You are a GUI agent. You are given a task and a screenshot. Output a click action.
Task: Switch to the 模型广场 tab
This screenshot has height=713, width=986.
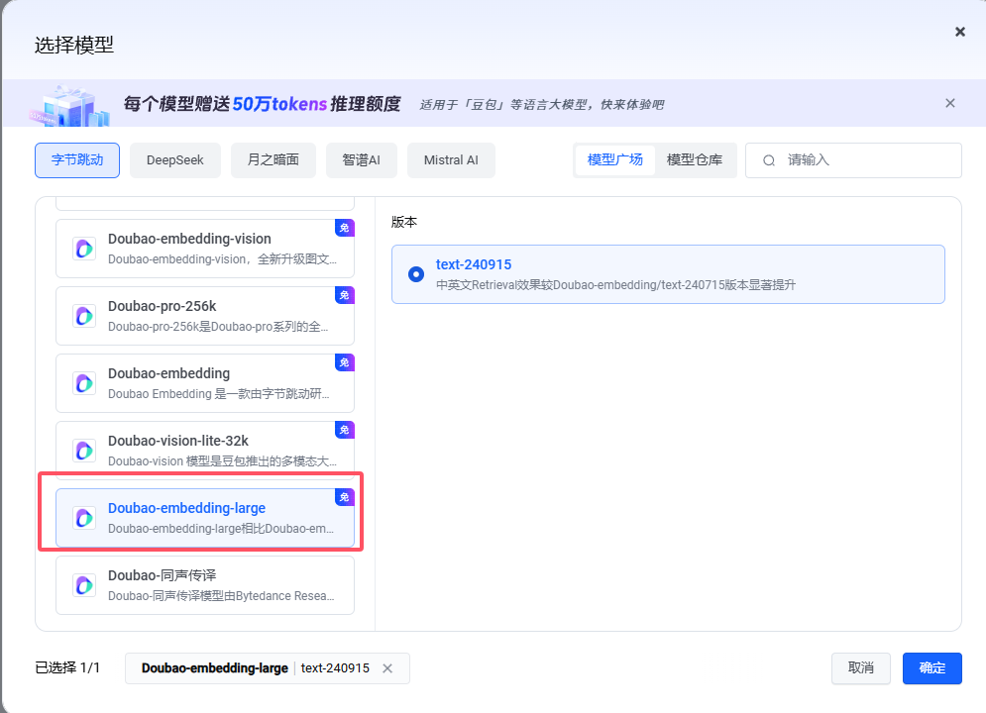coord(615,160)
